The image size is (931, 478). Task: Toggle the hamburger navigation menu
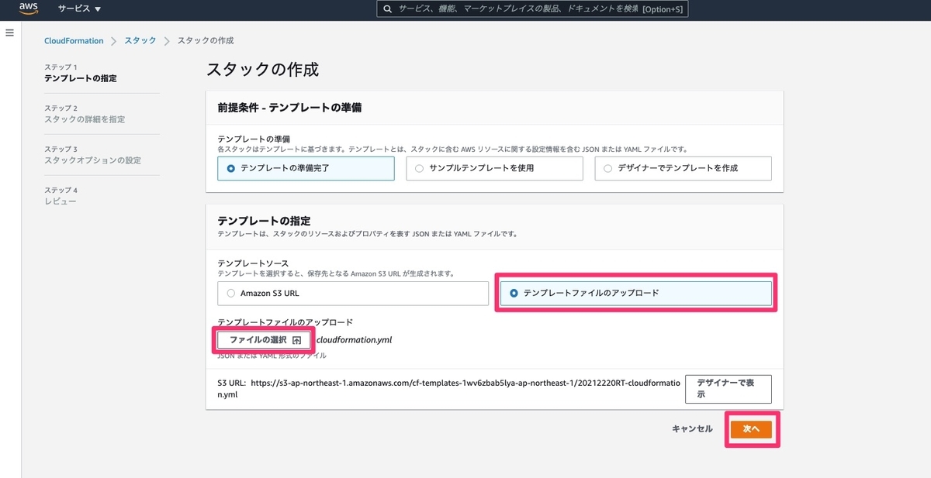click(10, 33)
